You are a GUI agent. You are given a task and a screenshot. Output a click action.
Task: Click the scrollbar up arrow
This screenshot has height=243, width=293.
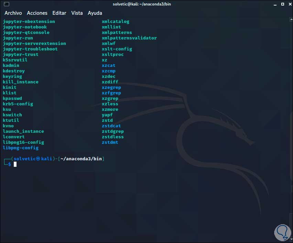tap(291, 19)
